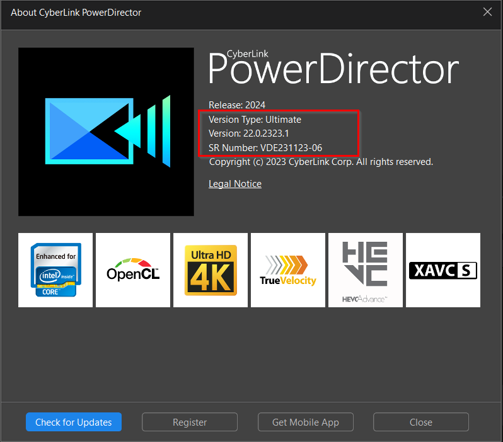The width and height of the screenshot is (503, 442).
Task: Click the HEVC Advance logo badge
Action: (366, 270)
